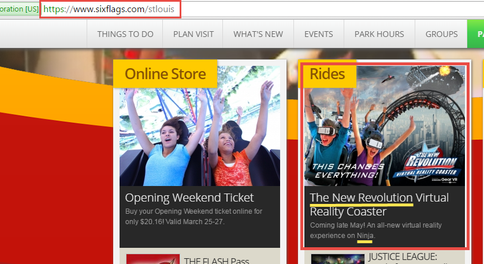This screenshot has height=264, width=484.
Task: Open the virtual reality coaster promo image
Action: click(x=384, y=127)
